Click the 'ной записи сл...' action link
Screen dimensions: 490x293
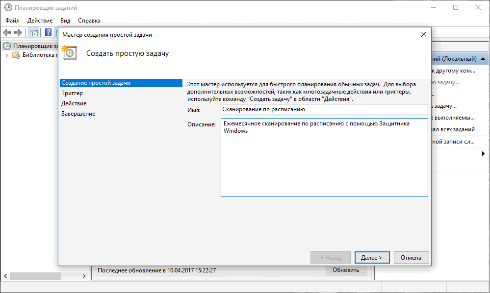pos(453,142)
